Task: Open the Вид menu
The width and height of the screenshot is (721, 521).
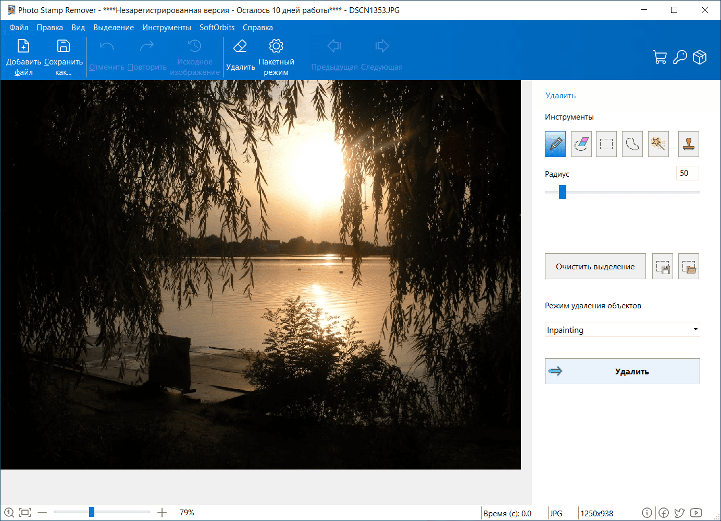Action: [78, 28]
